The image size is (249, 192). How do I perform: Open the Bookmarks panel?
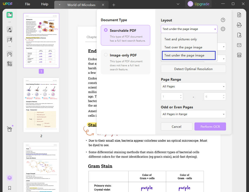(x=10, y=188)
